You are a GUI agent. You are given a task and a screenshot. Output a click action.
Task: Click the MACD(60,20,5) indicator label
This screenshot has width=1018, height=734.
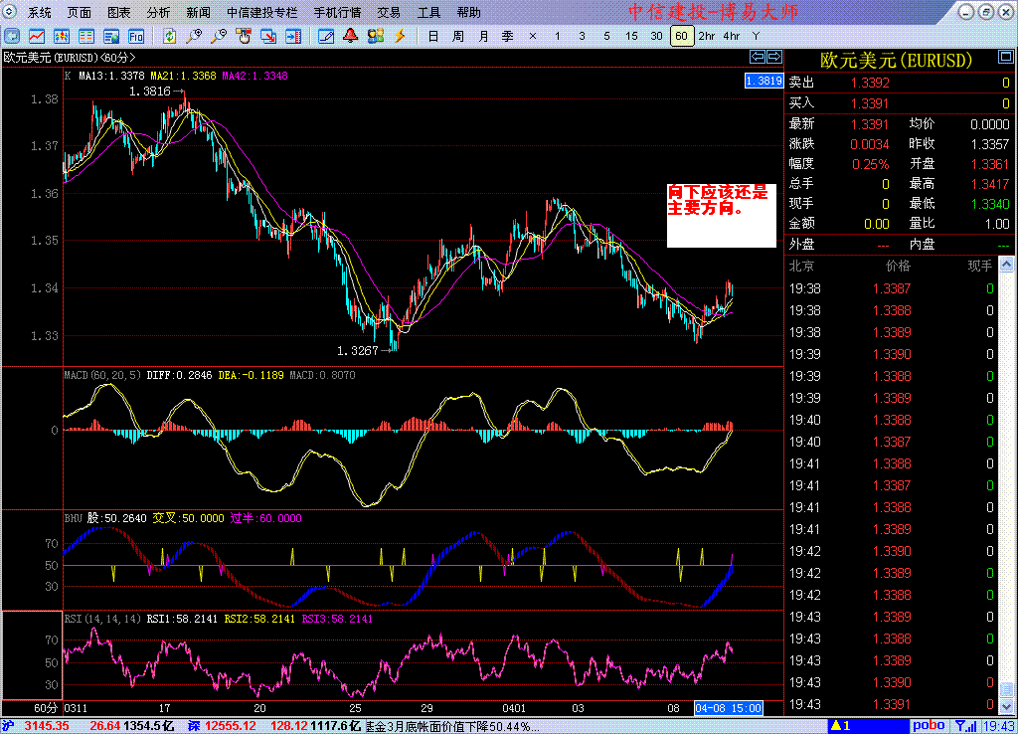click(102, 375)
